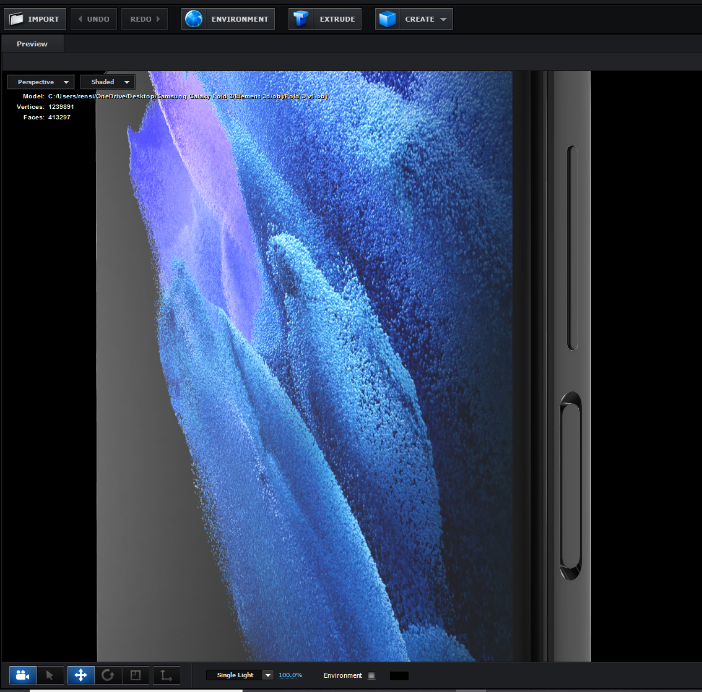Activate the arrow selection tool

point(50,675)
